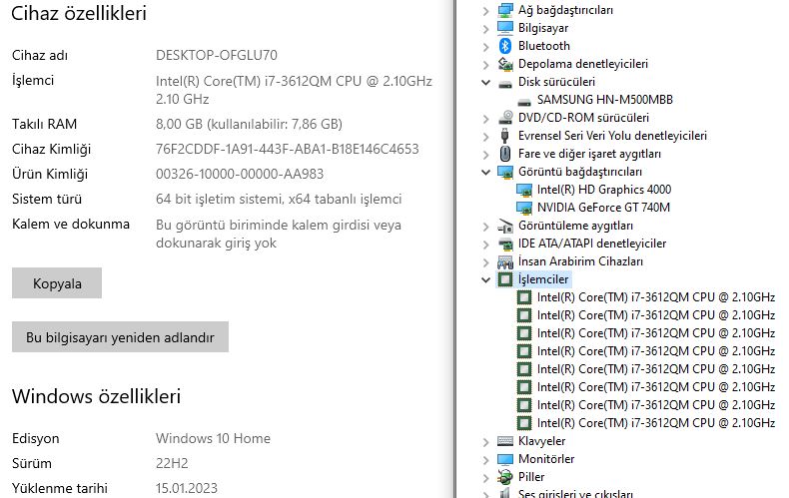Click the Depolama denetleyicileri icon
789x498 pixels.
(x=505, y=64)
